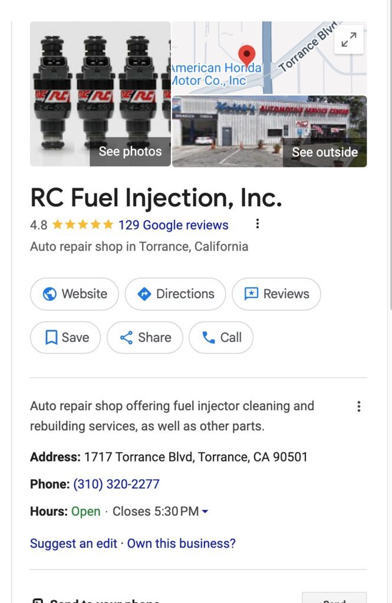Screen dimensions: 392x603
Task: Click the bookmark Save icon
Action: coord(51,337)
